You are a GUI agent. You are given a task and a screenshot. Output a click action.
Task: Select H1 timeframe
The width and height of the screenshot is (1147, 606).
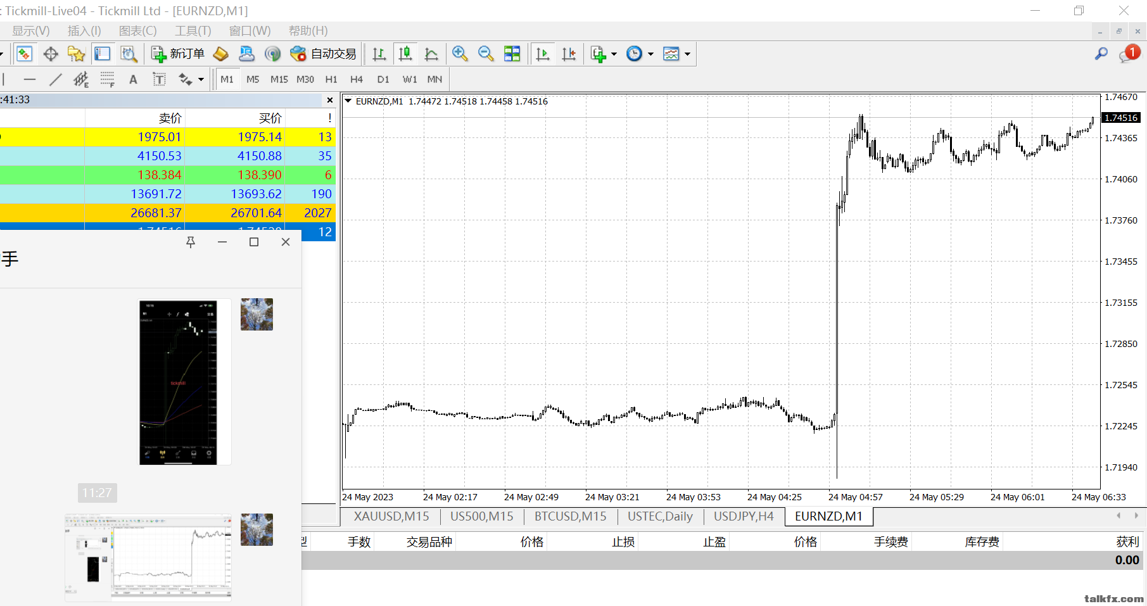coord(331,79)
